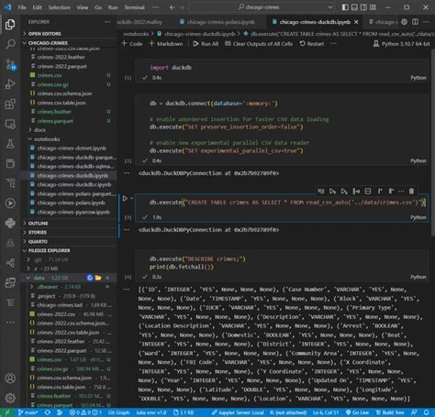Click the chicago-crimes search box in title bar

[262, 7]
